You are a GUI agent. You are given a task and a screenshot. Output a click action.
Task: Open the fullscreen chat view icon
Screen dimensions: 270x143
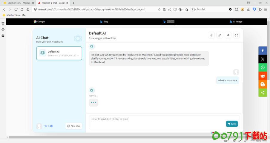pyautogui.click(x=236, y=35)
